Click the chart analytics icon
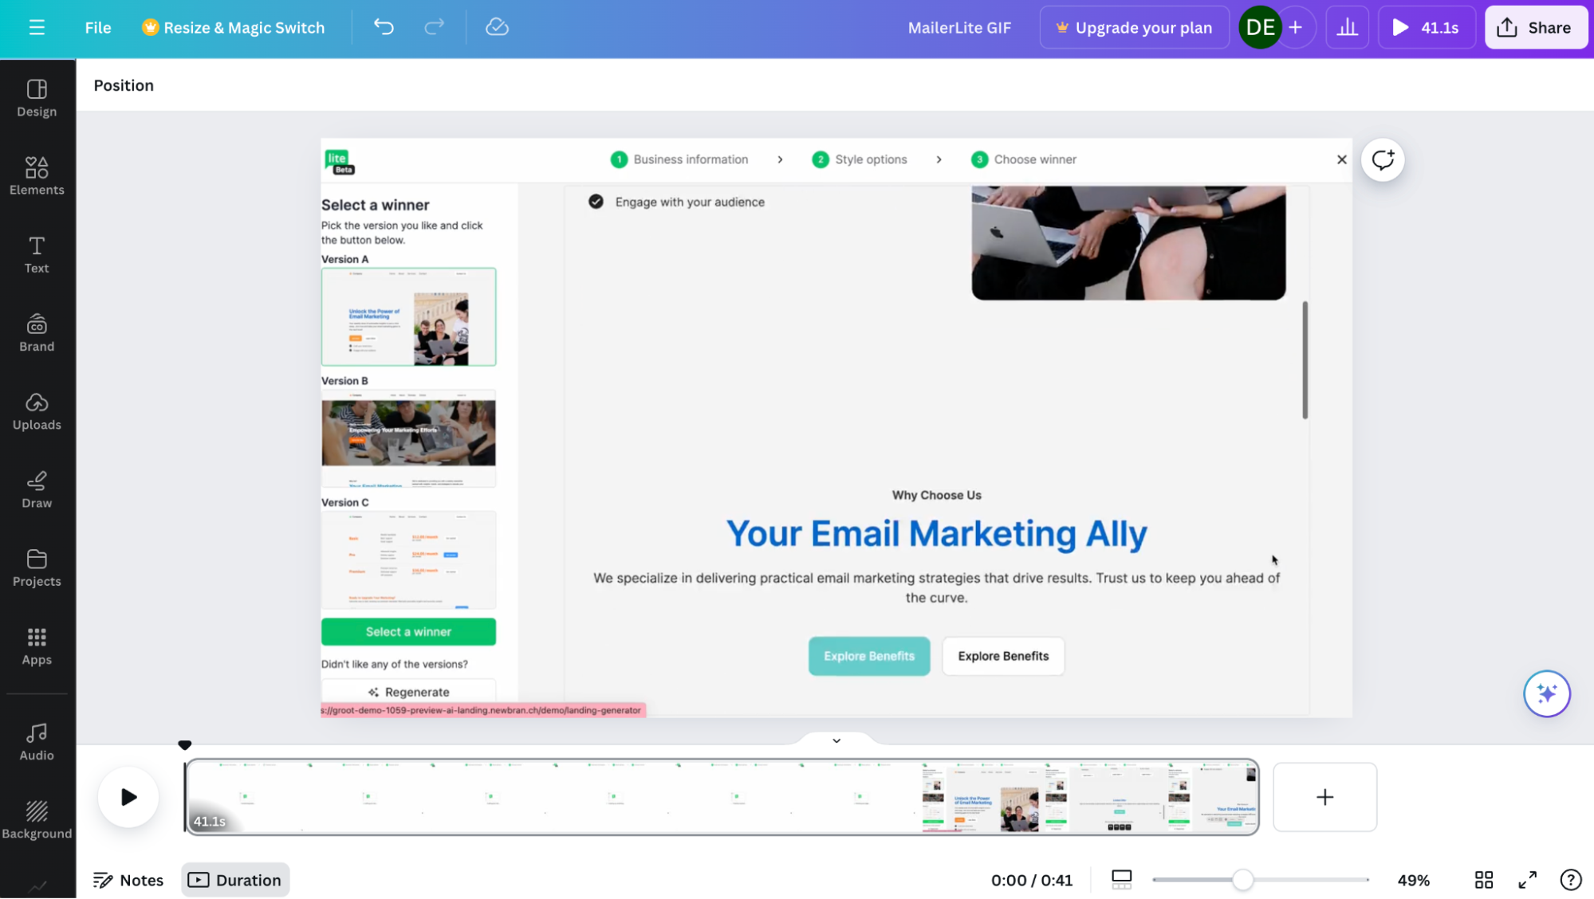1594x899 pixels. point(1344,27)
